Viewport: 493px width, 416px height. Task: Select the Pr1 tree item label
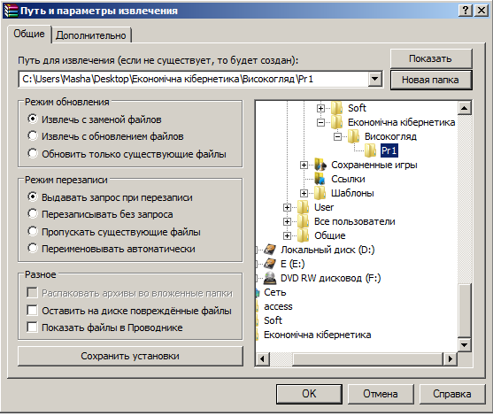[389, 150]
